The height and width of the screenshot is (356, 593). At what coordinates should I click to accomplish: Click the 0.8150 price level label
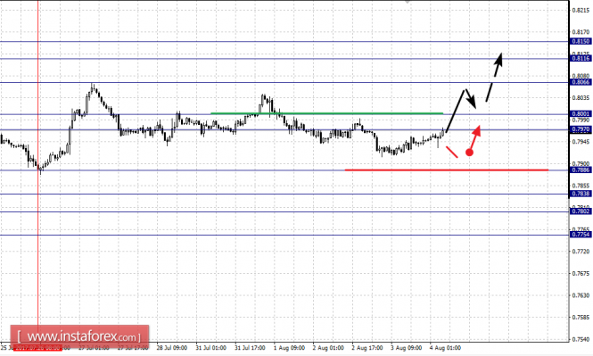[581, 41]
